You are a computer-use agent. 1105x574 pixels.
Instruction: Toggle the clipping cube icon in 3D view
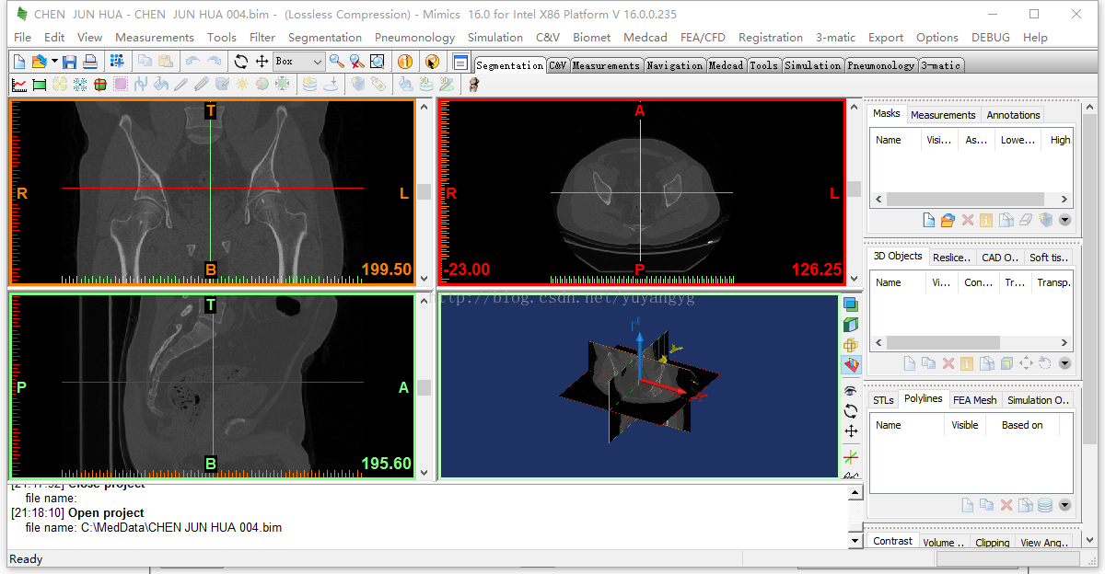click(x=851, y=325)
